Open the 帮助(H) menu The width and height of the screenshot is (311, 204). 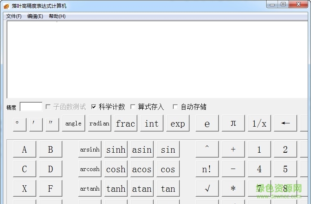pos(57,16)
